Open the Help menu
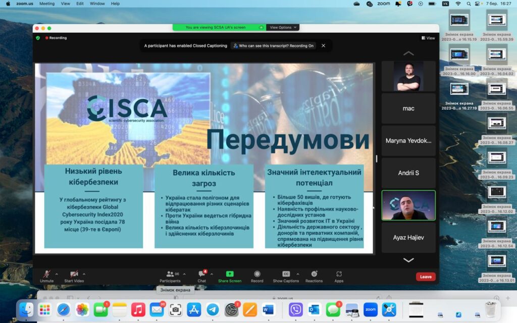 [x=115, y=4]
